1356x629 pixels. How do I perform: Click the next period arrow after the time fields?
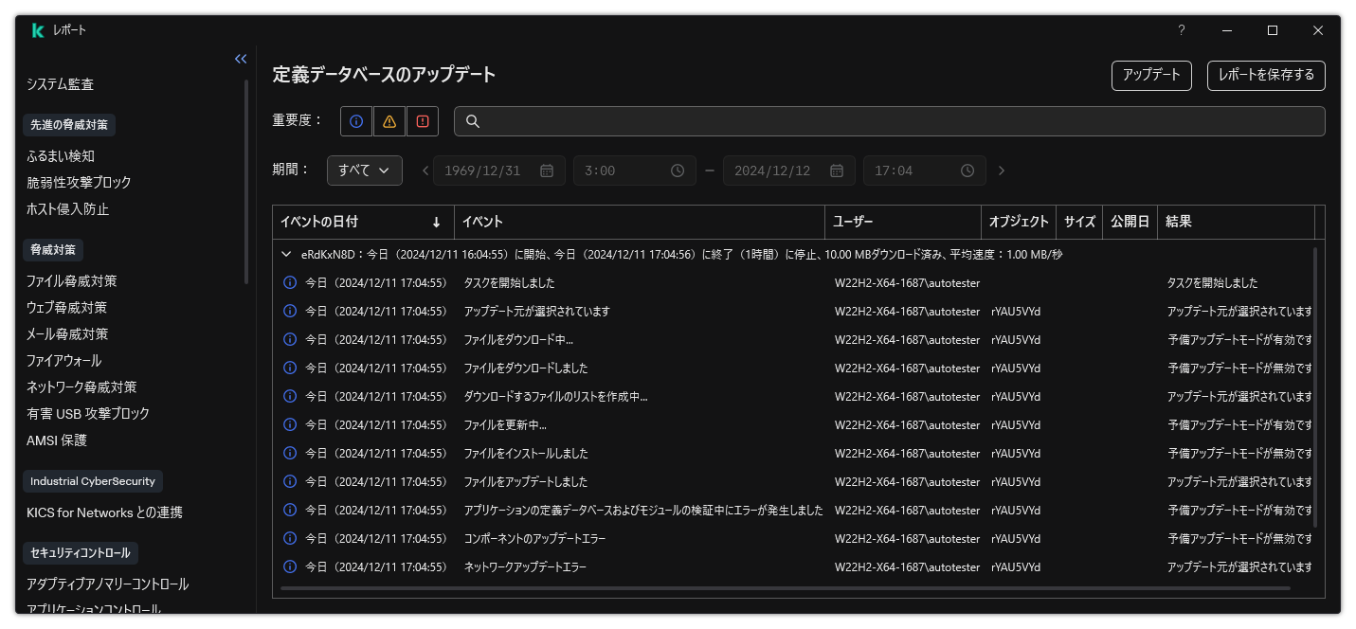[1002, 171]
